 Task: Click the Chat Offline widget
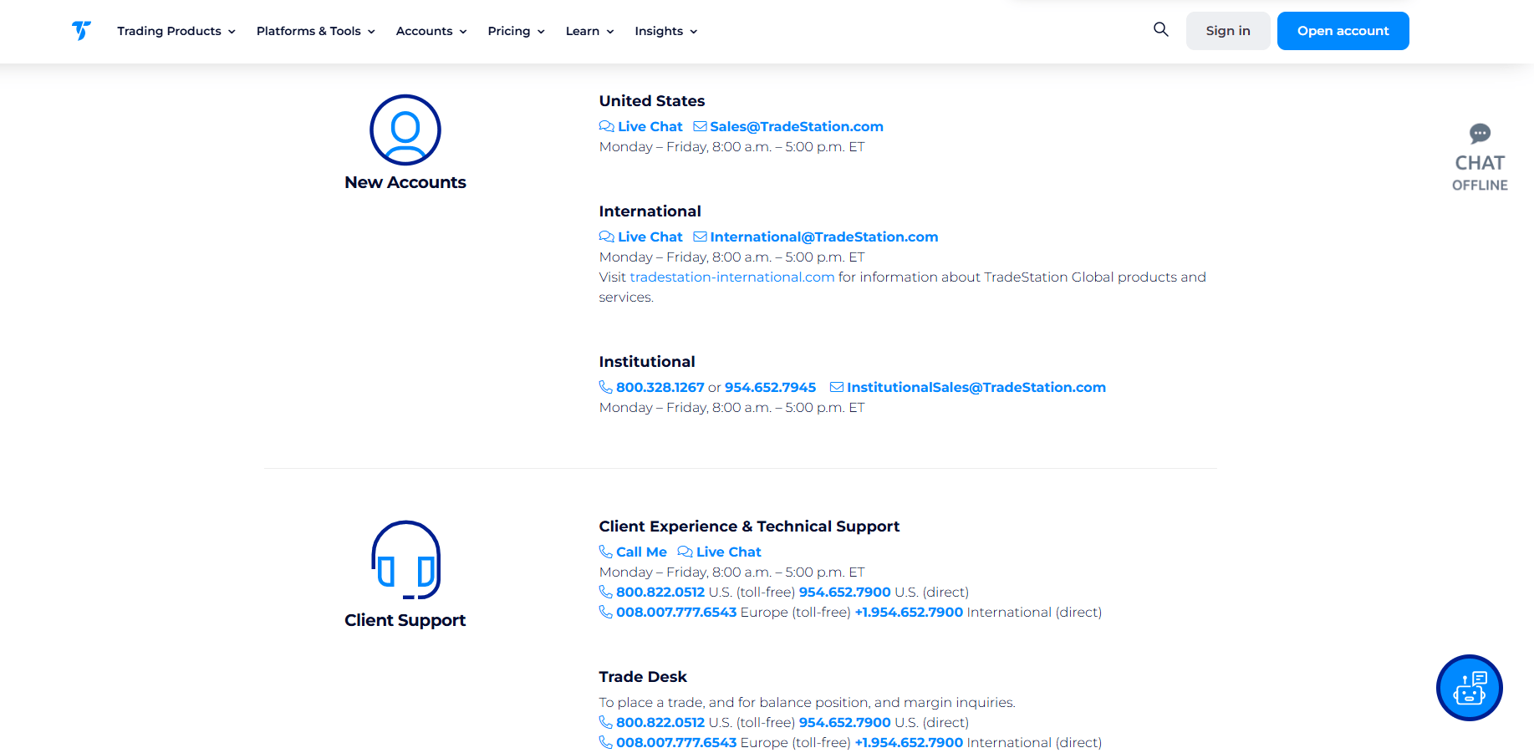1480,158
